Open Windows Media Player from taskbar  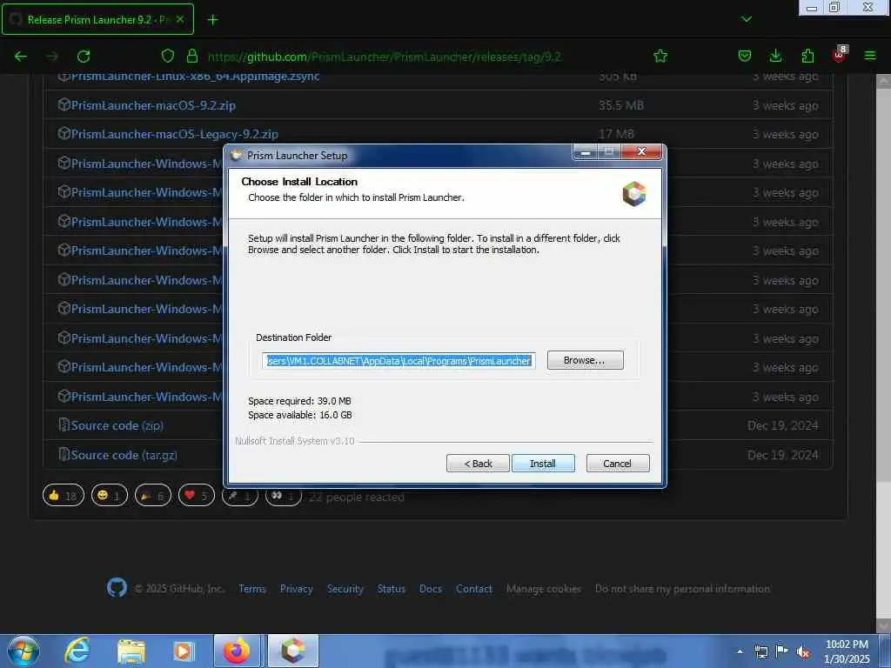pyautogui.click(x=184, y=651)
